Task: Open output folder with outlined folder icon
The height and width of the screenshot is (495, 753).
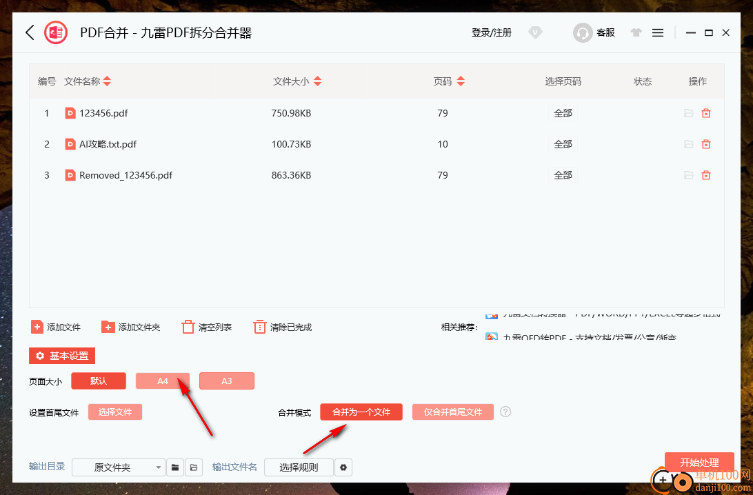Action: pyautogui.click(x=194, y=467)
